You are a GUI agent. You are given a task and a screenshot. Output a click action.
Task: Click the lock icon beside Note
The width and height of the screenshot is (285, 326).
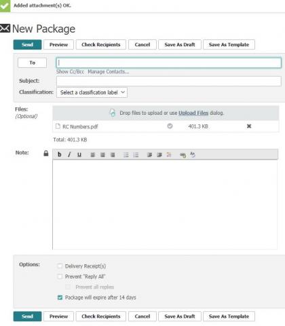point(46,153)
